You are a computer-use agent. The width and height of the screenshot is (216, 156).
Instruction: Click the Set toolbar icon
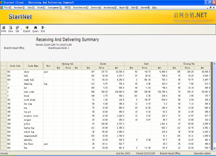pyautogui.click(x=17, y=29)
